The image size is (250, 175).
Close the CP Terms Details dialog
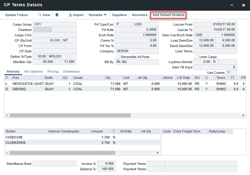click(x=243, y=5)
